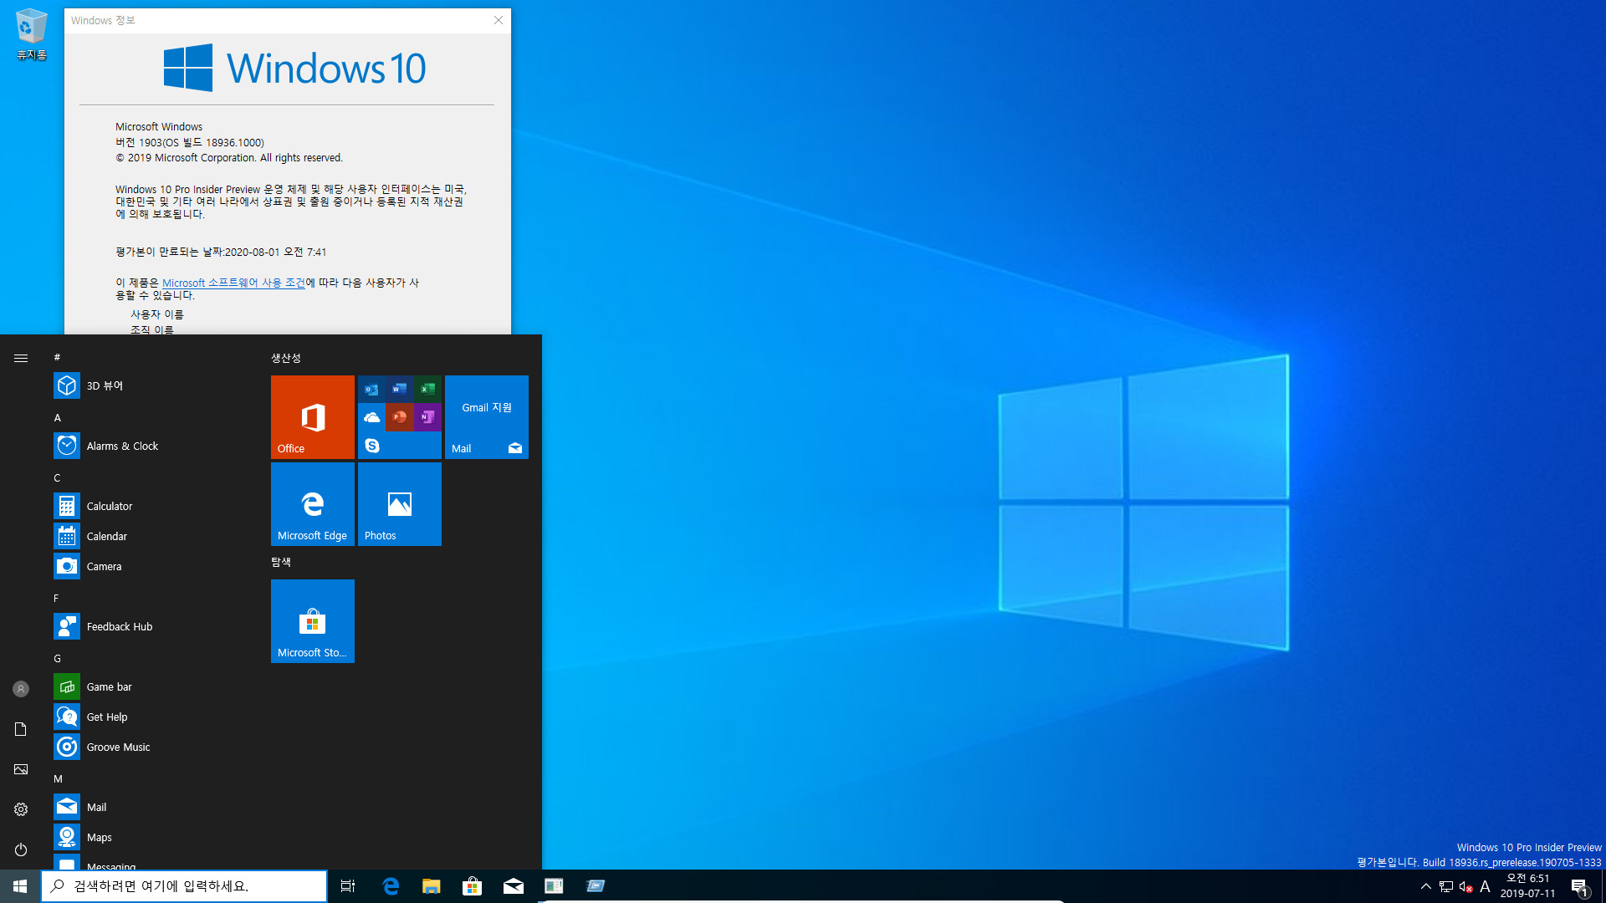Image resolution: width=1606 pixels, height=903 pixels.
Task: Click the 탐색 tile group title
Action: point(280,562)
